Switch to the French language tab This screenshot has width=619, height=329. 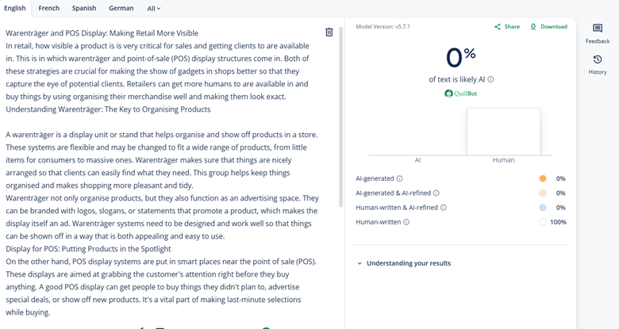click(x=49, y=9)
